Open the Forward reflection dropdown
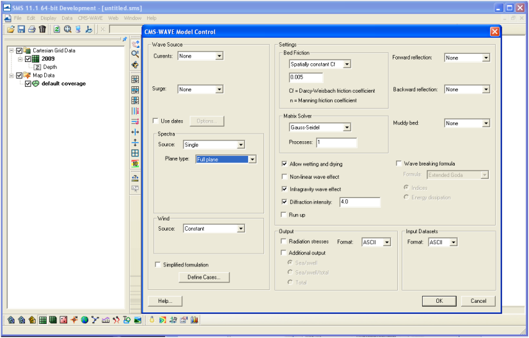The height and width of the screenshot is (338, 529). coord(467,58)
